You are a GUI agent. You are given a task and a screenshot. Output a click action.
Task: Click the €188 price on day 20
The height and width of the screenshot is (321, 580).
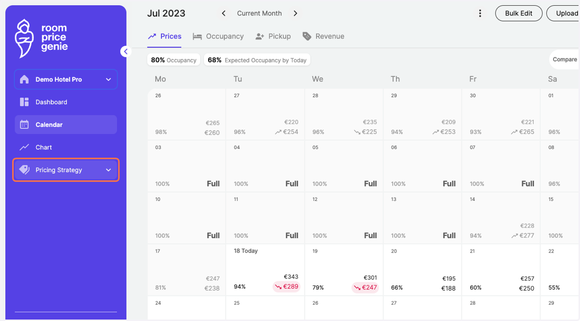click(x=449, y=288)
